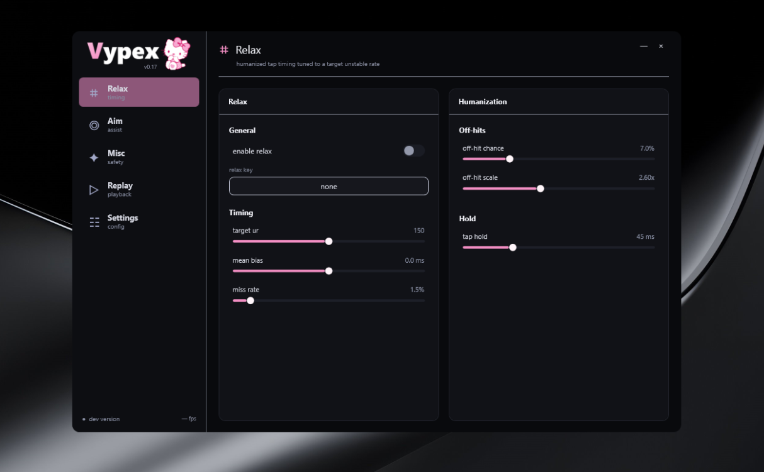Image resolution: width=764 pixels, height=472 pixels.
Task: Click the Settings grid icon
Action: point(94,222)
